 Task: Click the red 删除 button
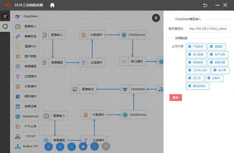coord(175,97)
